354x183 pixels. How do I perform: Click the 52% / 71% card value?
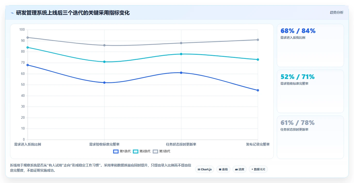[x=297, y=77]
